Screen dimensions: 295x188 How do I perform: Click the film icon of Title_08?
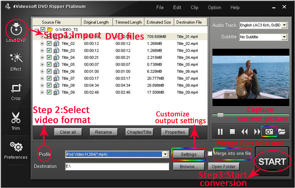(56, 85)
